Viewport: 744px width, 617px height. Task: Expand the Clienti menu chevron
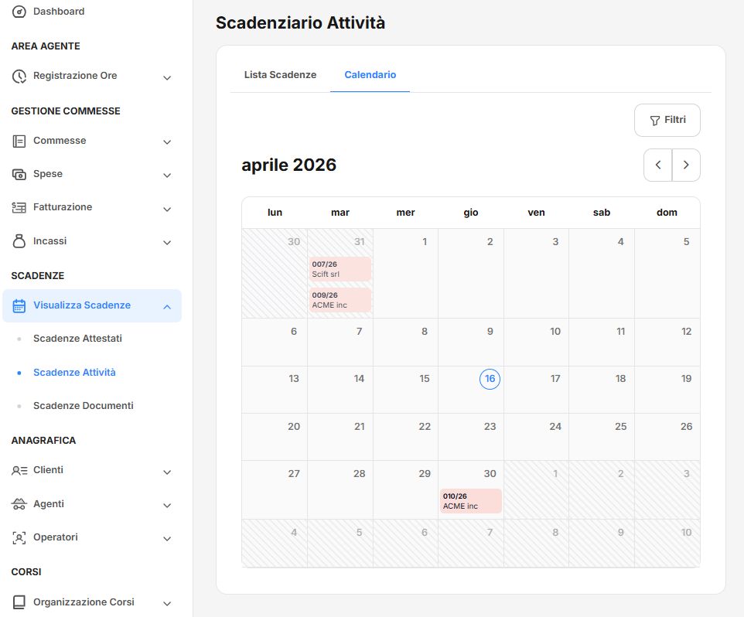coord(167,472)
